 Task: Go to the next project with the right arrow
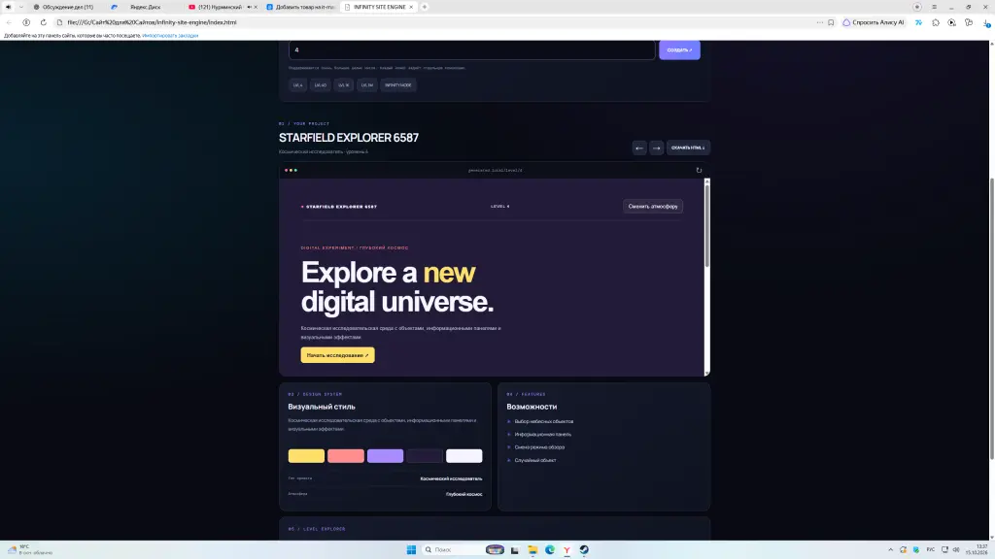tap(657, 148)
